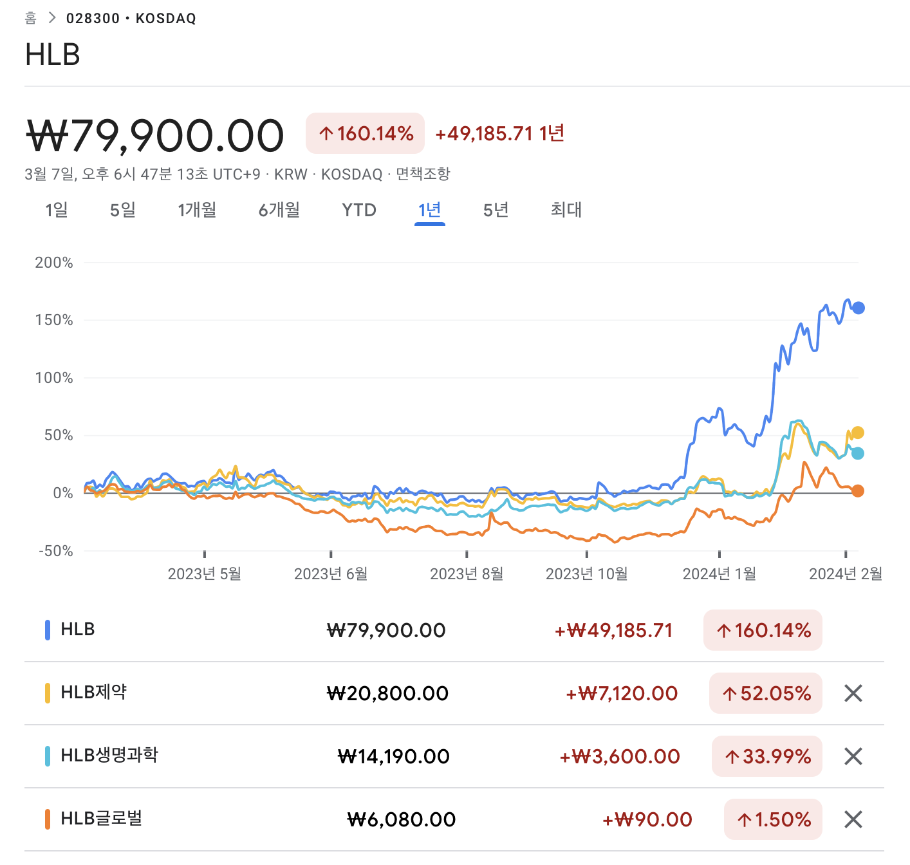This screenshot has height=865, width=910.
Task: Remove HLB생명과학 from comparison
Action: pos(853,756)
